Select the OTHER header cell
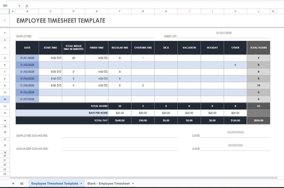The height and width of the screenshot is (188, 284). [x=235, y=48]
